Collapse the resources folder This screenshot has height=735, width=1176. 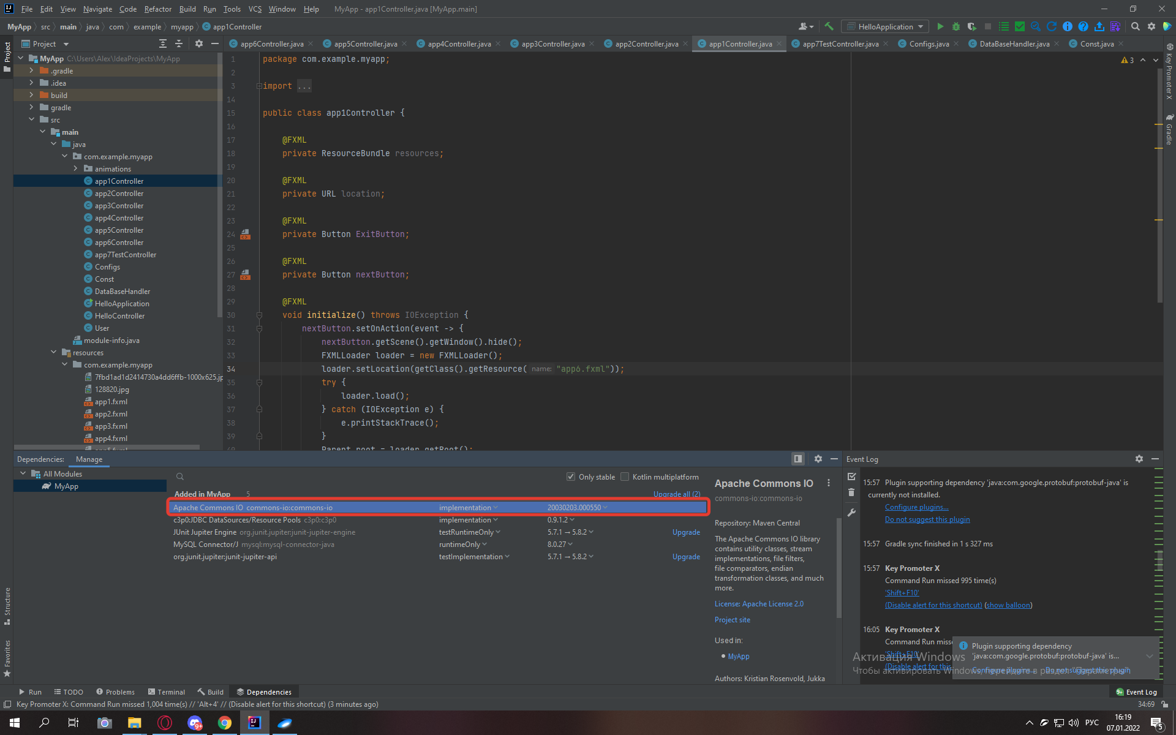[53, 352]
